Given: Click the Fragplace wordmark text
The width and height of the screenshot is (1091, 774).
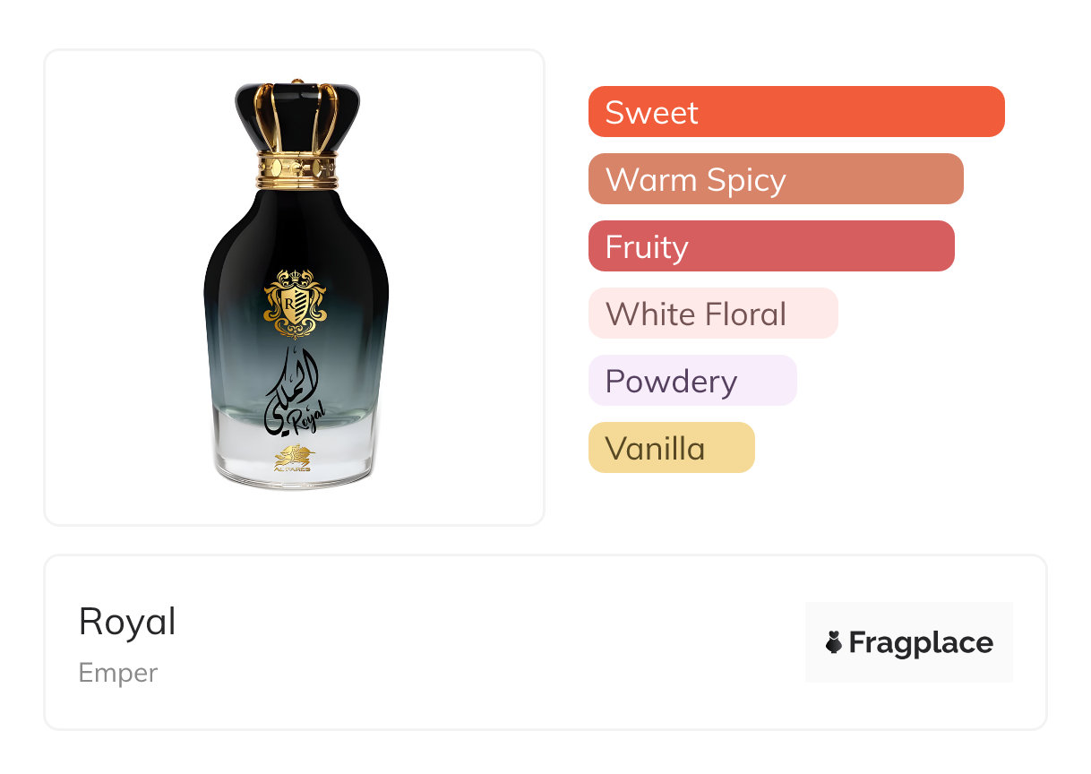Looking at the screenshot, I should [x=921, y=642].
